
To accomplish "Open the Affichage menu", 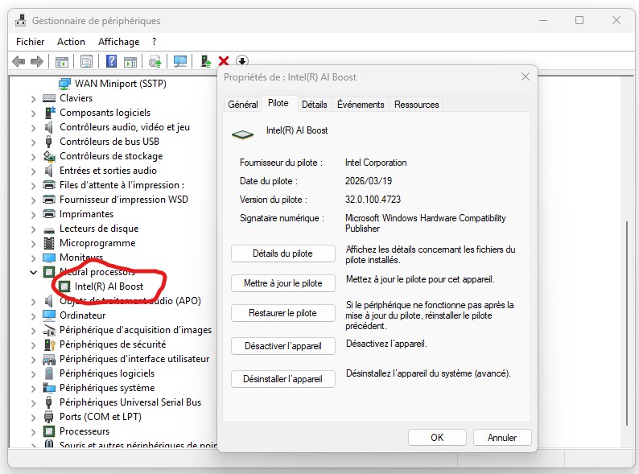I will point(118,42).
